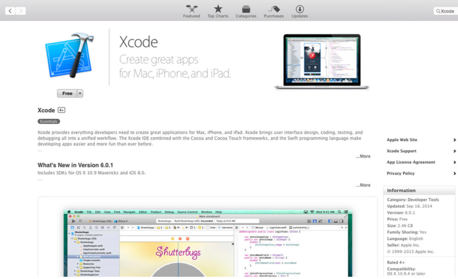Expand What's New with More
The height and width of the screenshot is (279, 458).
[363, 185]
